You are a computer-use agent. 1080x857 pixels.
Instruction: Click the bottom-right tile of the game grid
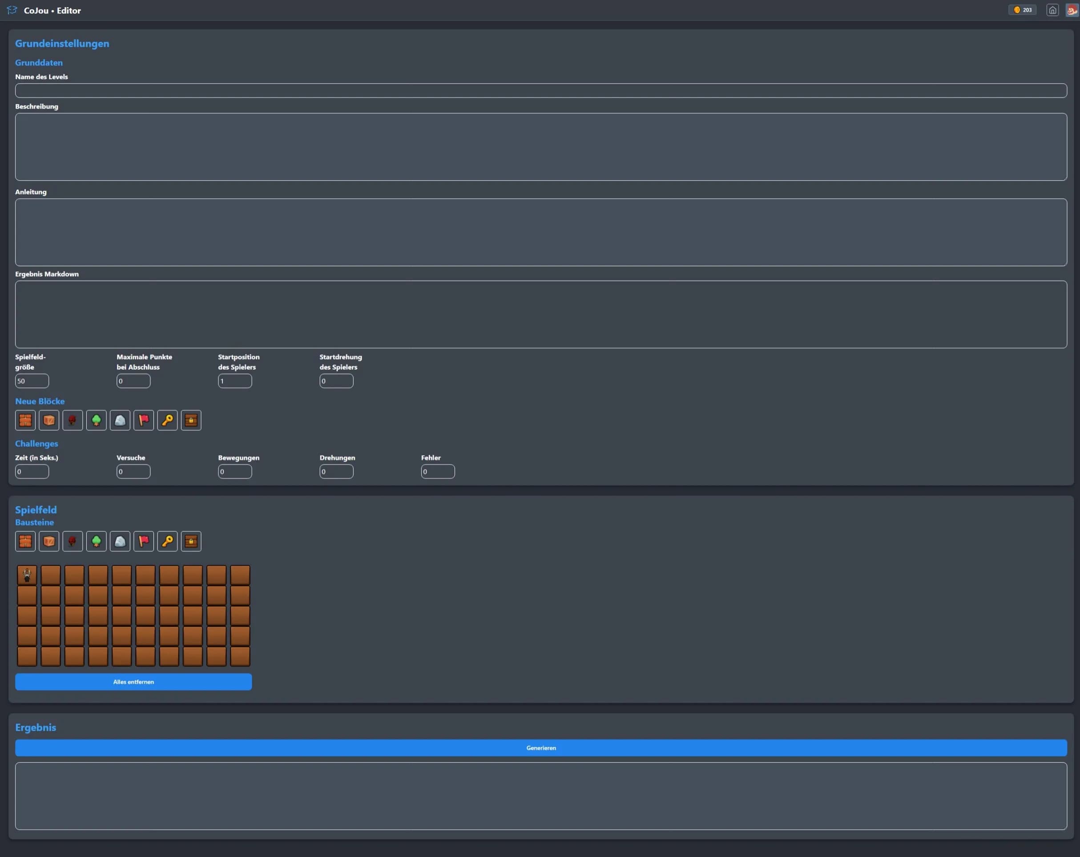click(240, 656)
